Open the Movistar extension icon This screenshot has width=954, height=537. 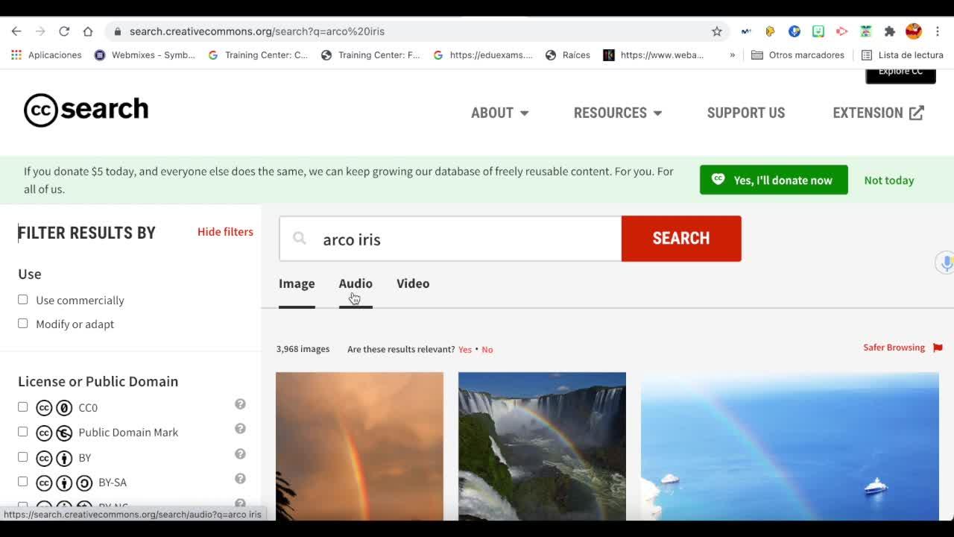pyautogui.click(x=746, y=31)
